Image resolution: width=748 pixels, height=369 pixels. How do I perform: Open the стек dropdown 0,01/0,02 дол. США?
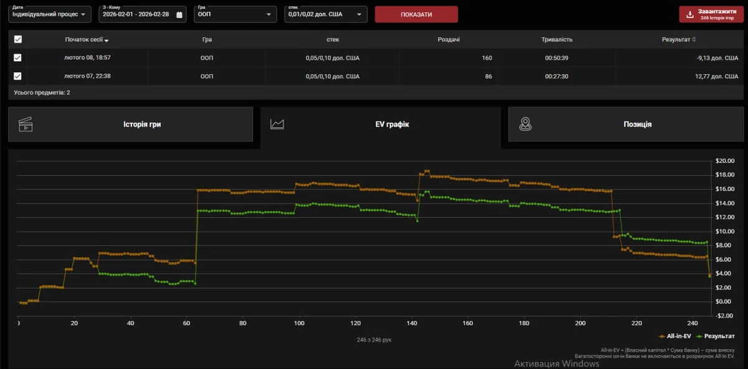tap(325, 14)
